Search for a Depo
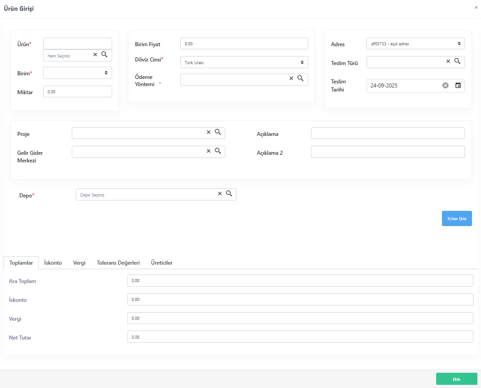This screenshot has height=388, width=481. tap(229, 193)
